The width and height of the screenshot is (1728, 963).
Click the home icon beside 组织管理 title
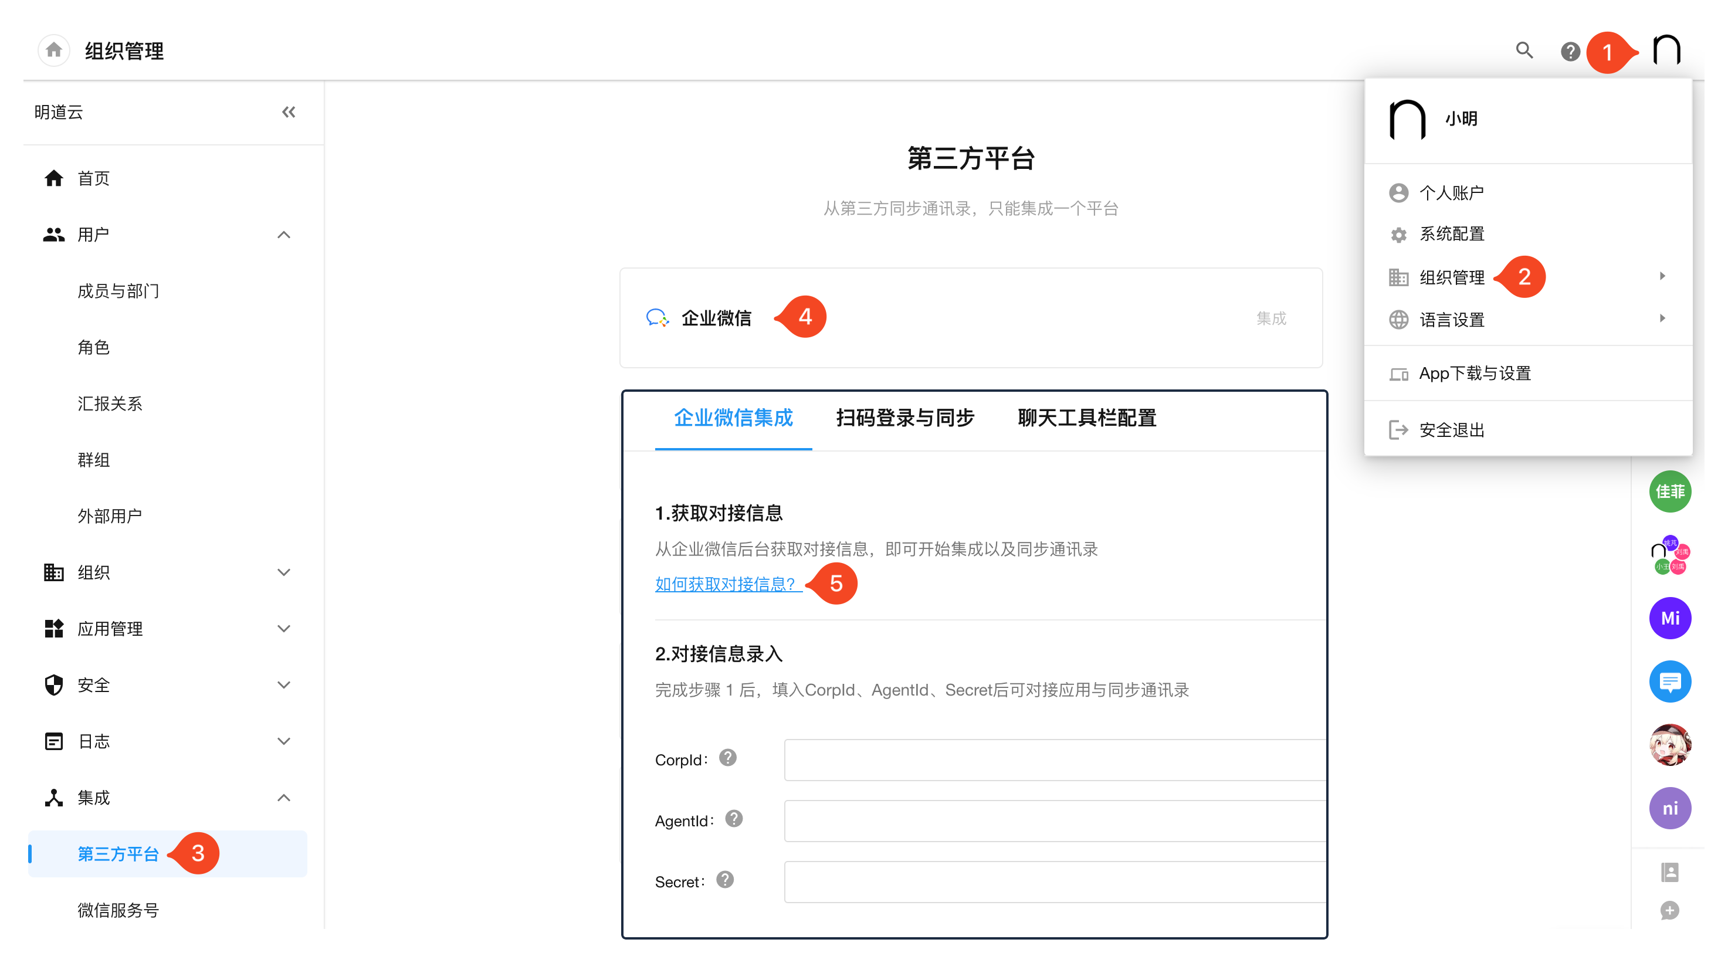coord(53,50)
